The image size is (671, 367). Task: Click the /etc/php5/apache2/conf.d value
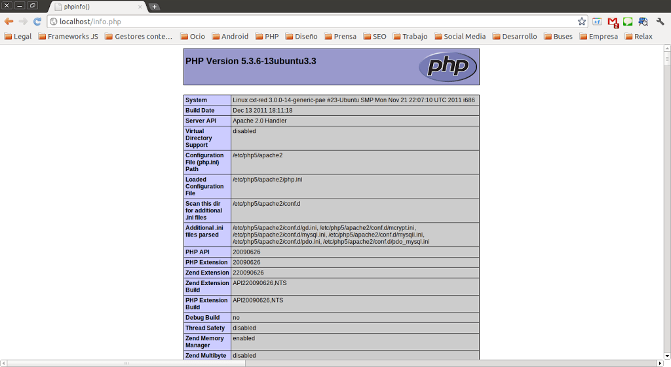(x=267, y=204)
